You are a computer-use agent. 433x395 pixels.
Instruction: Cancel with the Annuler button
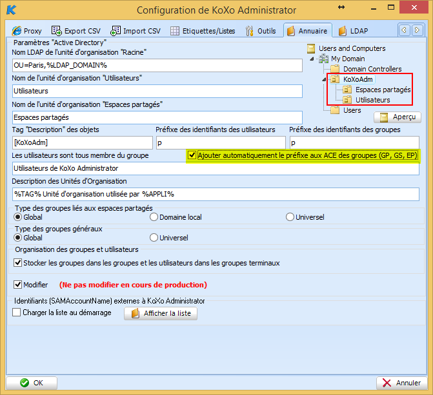coord(402,383)
